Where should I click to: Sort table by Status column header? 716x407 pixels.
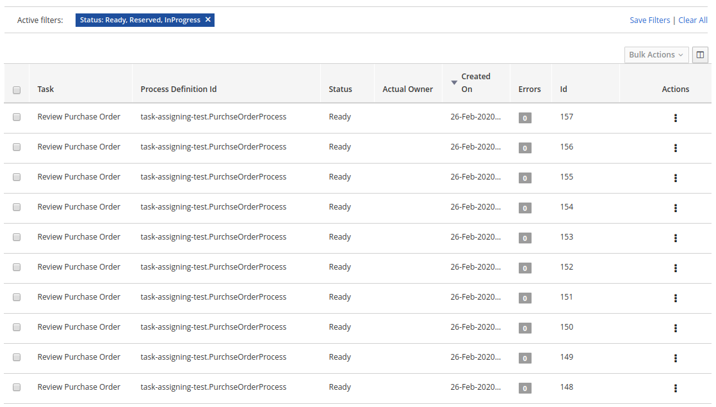click(340, 89)
